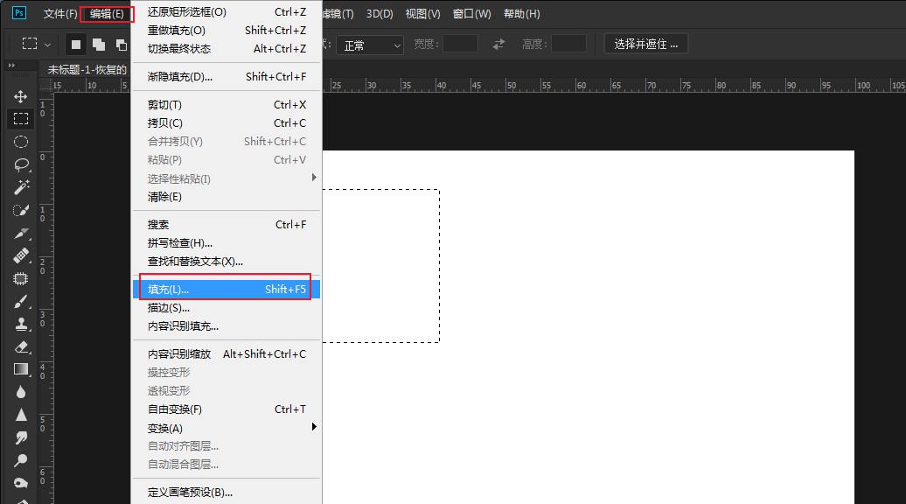
Task: Choose 清除(E) menu entry
Action: click(226, 197)
